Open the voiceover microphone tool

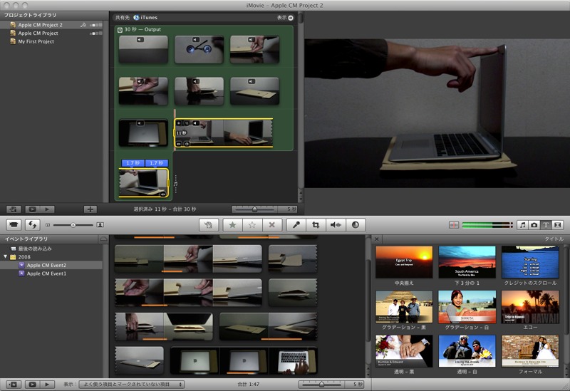pos(296,225)
